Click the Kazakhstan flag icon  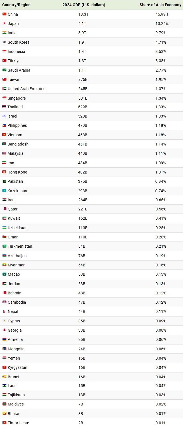(x=4, y=191)
